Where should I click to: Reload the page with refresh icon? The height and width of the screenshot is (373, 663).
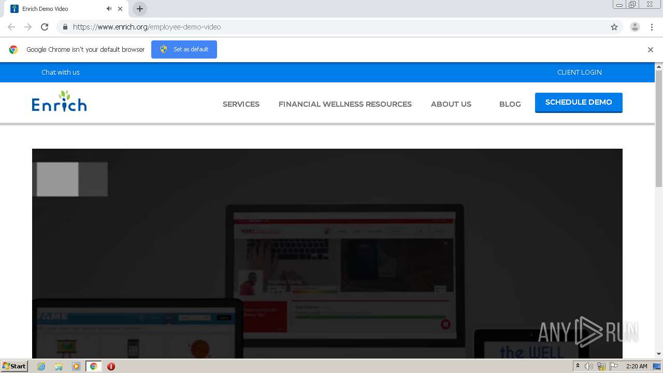pyautogui.click(x=45, y=27)
